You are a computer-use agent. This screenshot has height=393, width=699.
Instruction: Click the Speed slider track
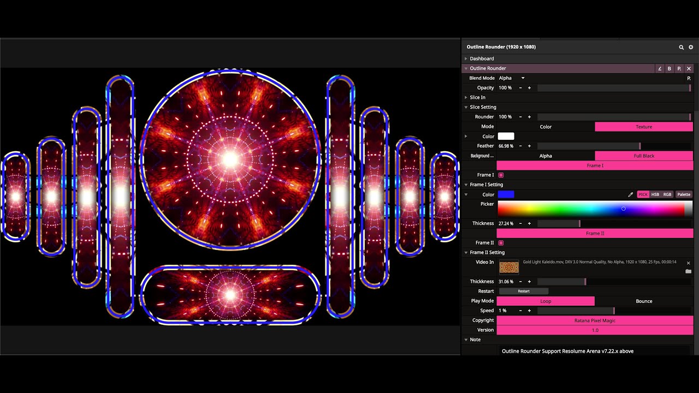coord(614,311)
